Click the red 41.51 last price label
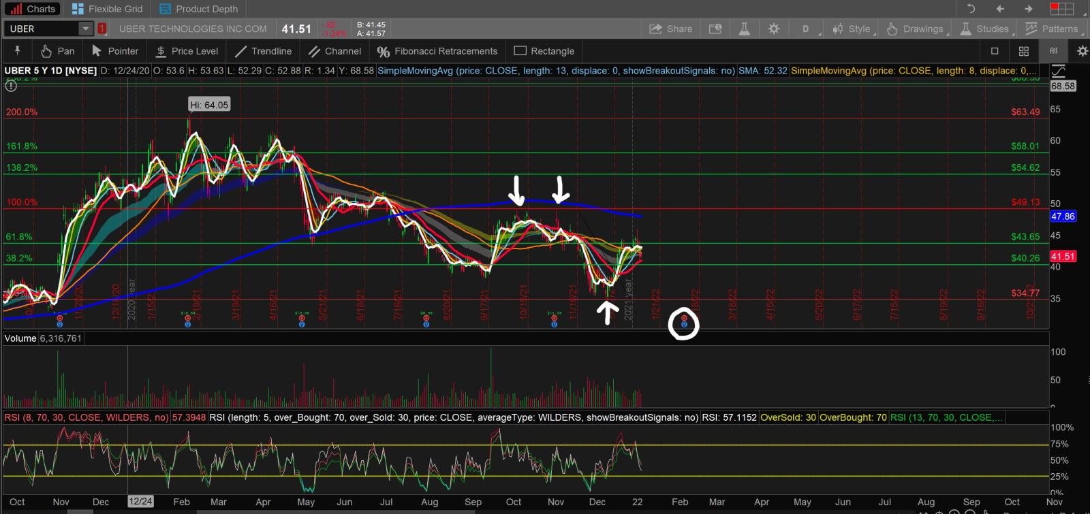 click(1063, 257)
